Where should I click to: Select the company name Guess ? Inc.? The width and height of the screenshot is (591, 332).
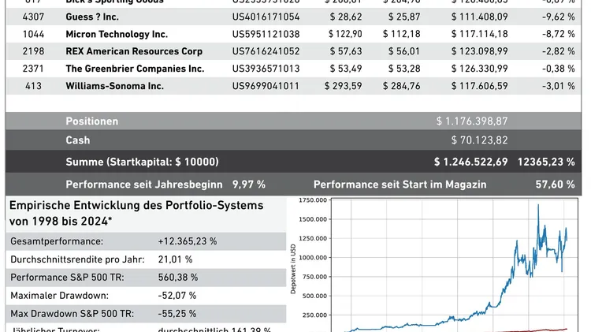(x=92, y=17)
